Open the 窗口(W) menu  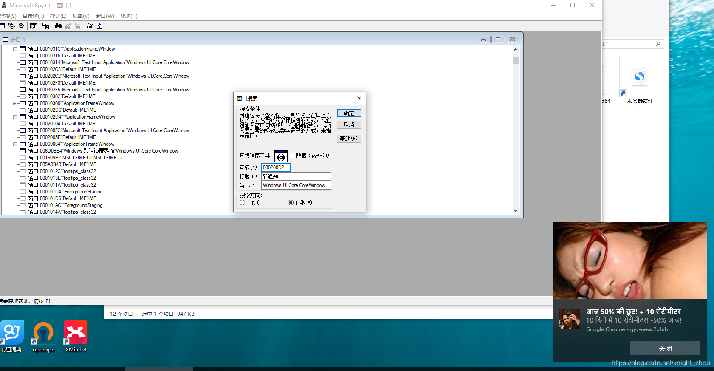coord(104,16)
